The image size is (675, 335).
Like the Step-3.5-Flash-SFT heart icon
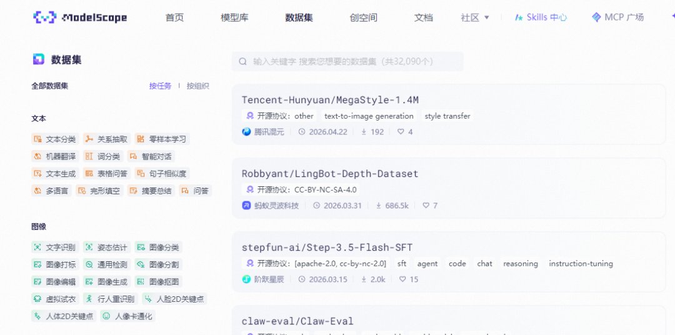(x=402, y=279)
